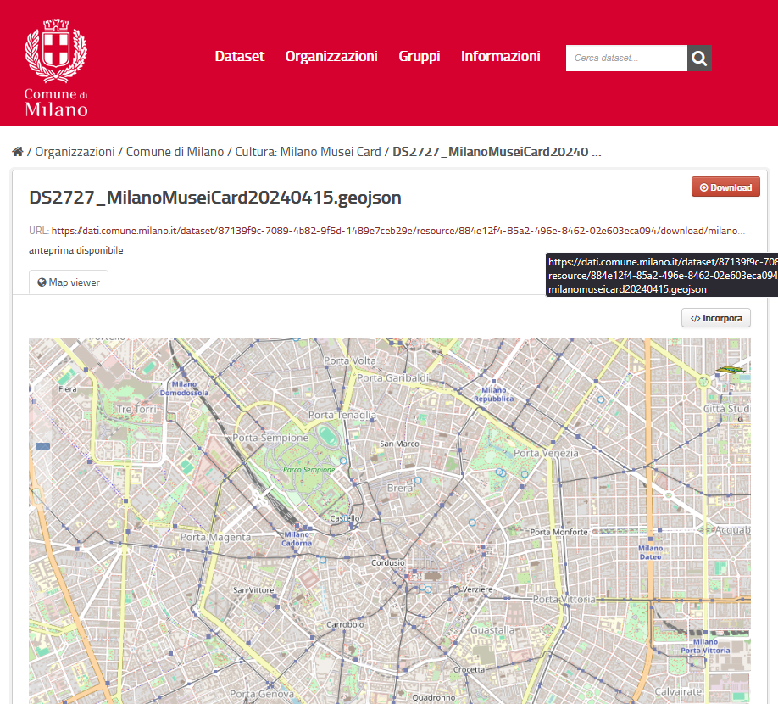This screenshot has width=778, height=704.
Task: Go to home via breadcrumb house icon
Action: click(18, 152)
